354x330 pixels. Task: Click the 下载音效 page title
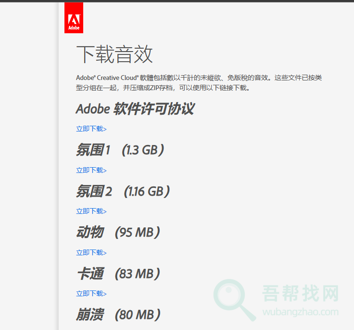click(x=114, y=54)
